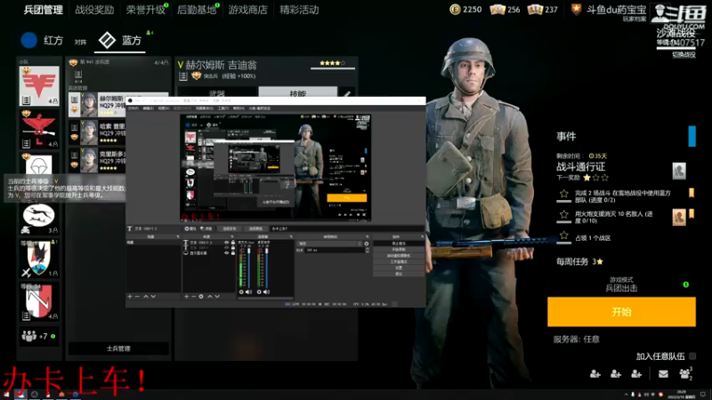Hide the display capture source in OBS
Viewport: 712px width, 400px height.
pos(227,253)
